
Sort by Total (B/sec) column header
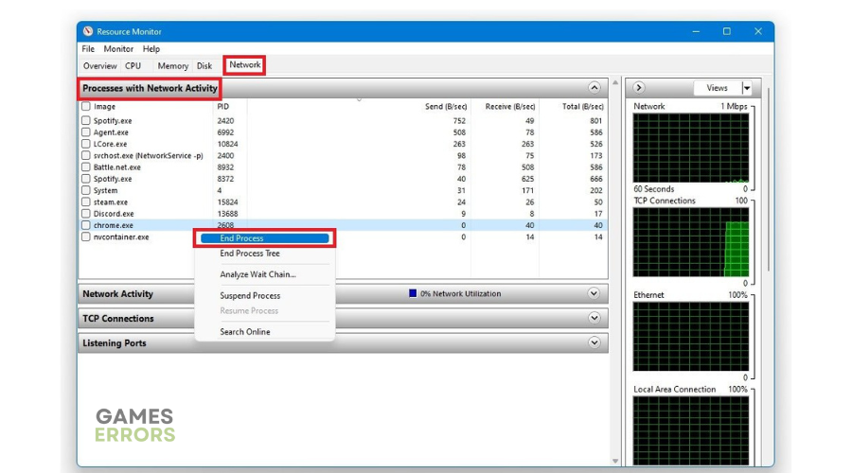click(x=582, y=107)
